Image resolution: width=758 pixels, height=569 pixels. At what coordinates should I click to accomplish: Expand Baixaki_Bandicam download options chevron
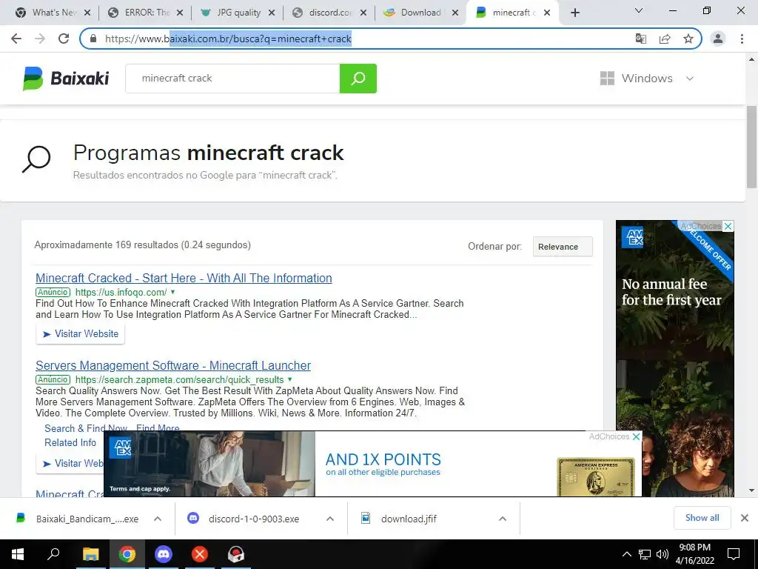(x=158, y=519)
